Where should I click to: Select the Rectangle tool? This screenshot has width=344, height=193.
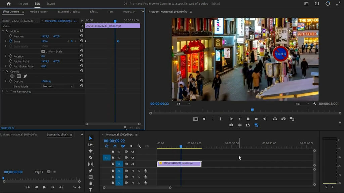pyautogui.click(x=91, y=177)
